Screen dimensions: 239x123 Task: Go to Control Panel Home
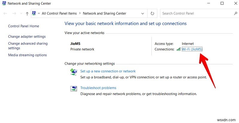[x=24, y=26]
